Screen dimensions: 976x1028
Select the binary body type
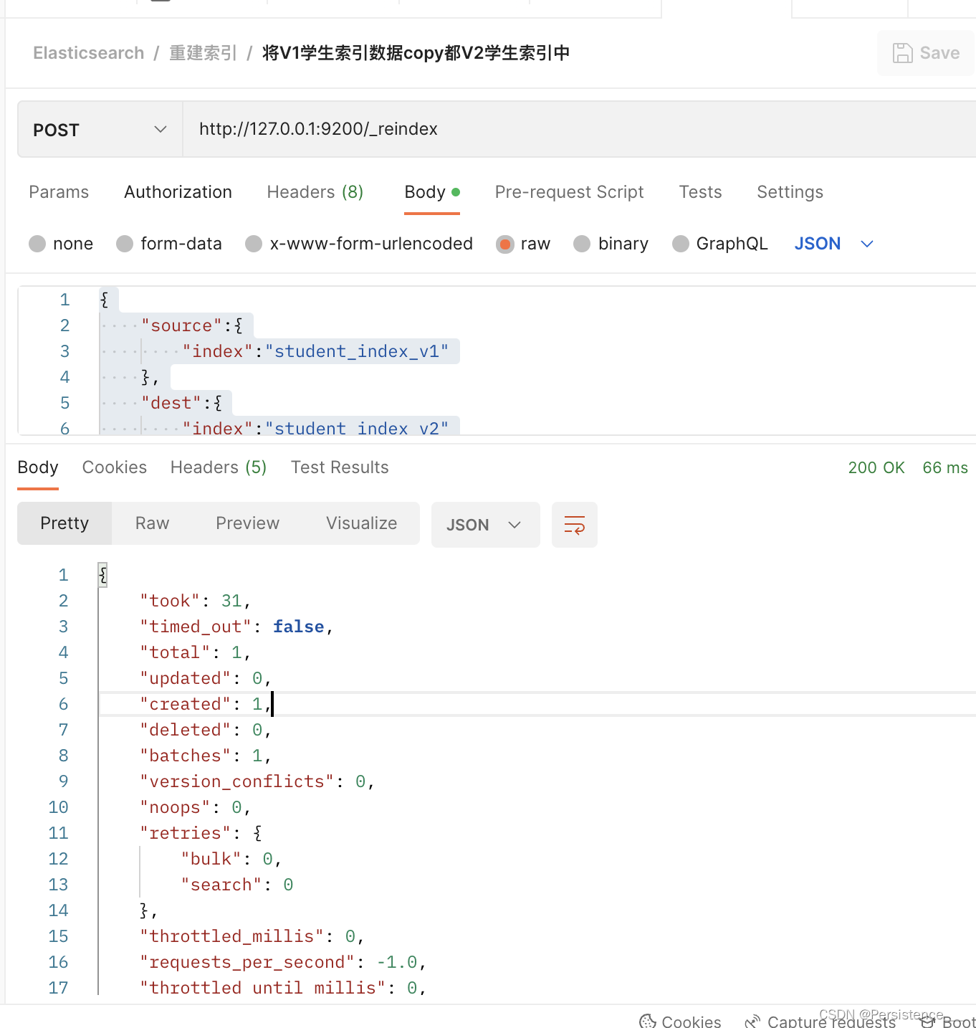582,244
